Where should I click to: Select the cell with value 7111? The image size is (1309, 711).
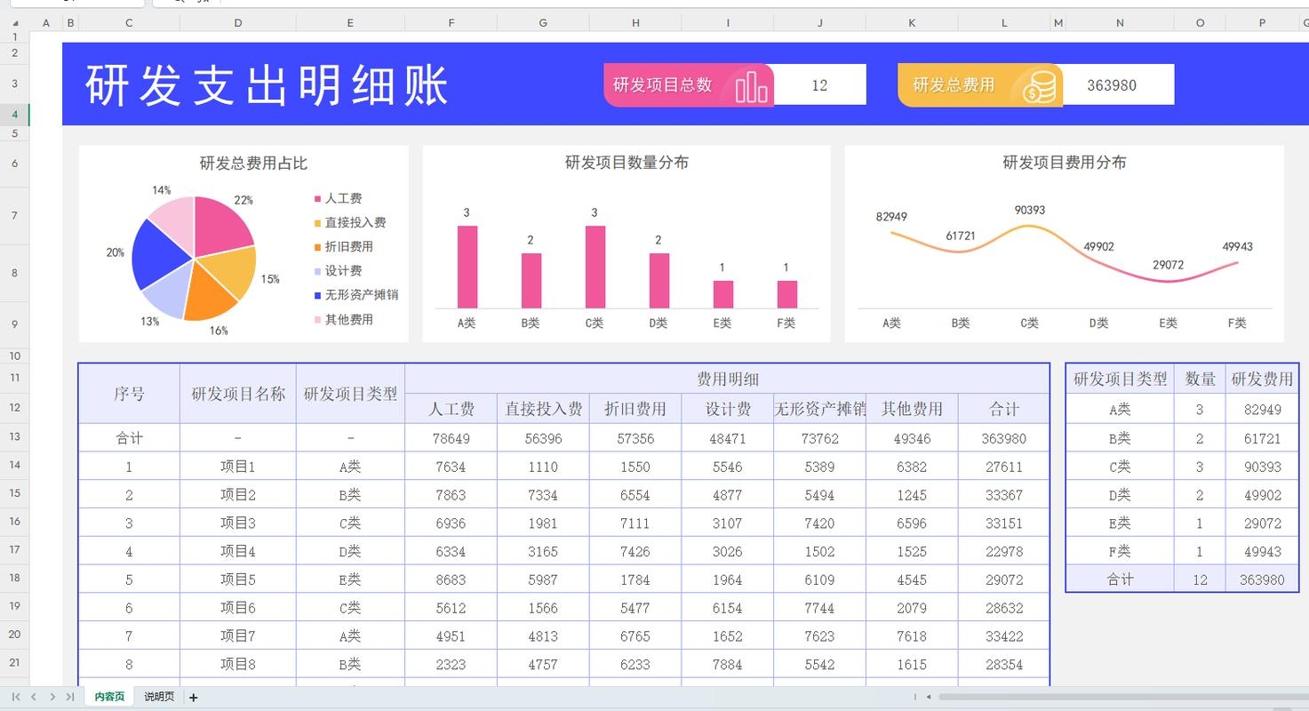[635, 523]
